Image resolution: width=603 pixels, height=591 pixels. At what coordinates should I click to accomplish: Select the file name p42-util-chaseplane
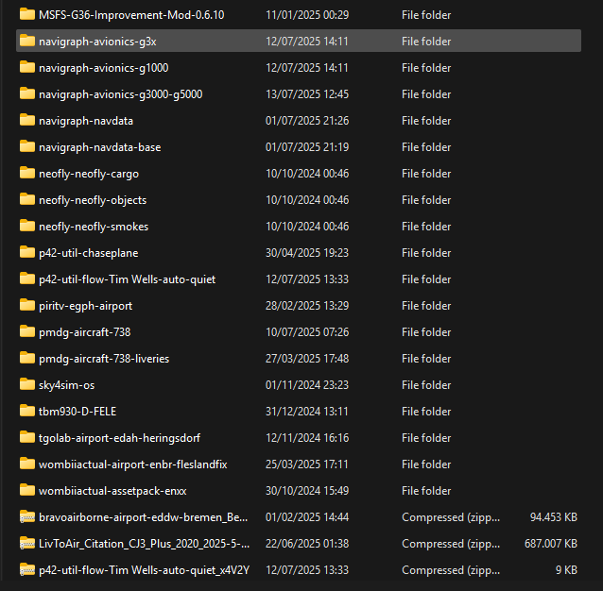click(x=89, y=253)
